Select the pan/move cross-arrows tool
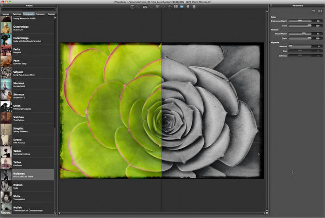The image size is (325, 218). [170, 7]
